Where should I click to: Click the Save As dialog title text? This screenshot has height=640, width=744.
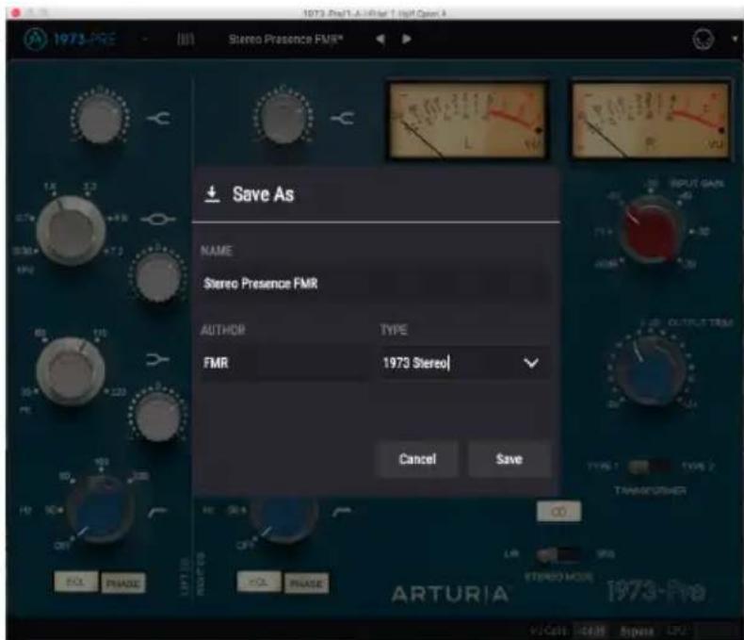264,194
